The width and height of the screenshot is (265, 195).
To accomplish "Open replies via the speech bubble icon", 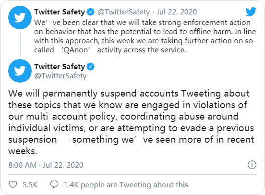I will point(54,184).
